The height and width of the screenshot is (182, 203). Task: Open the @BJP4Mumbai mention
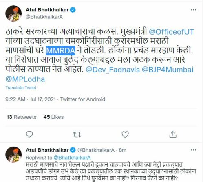pyautogui.click(x=168, y=70)
